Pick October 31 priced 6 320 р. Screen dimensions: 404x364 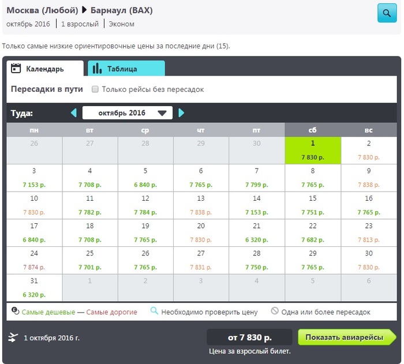34,288
